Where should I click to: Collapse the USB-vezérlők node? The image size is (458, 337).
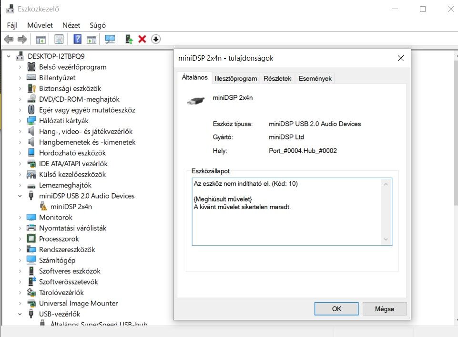[20, 314]
